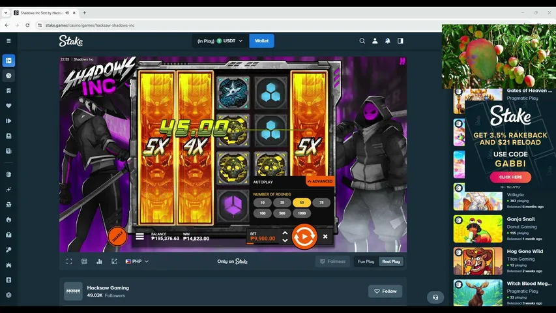Open the search magnifier icon
Viewport: 556px width, 313px height.
[x=362, y=41]
